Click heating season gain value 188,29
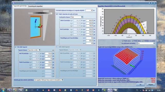This screenshot has width=165, height=92. click(x=153, y=78)
